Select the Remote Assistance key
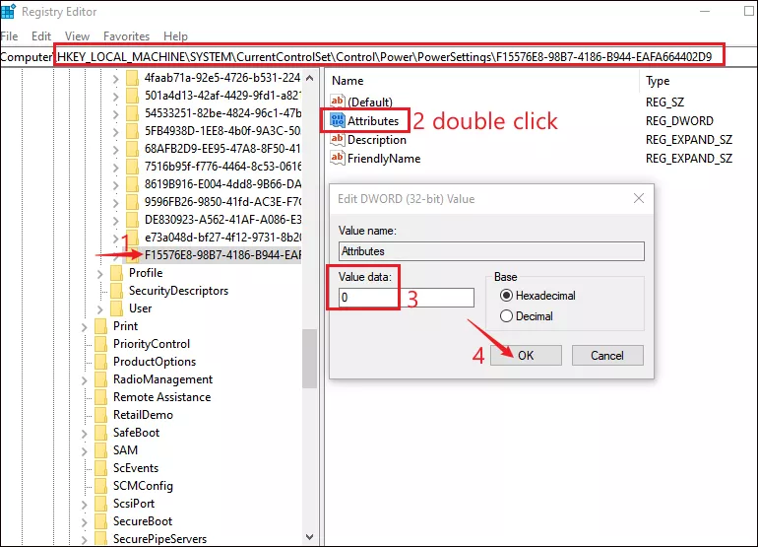The image size is (758, 547). (x=162, y=397)
